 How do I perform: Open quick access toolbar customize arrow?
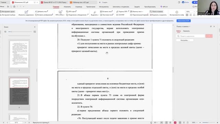coord(24,7)
